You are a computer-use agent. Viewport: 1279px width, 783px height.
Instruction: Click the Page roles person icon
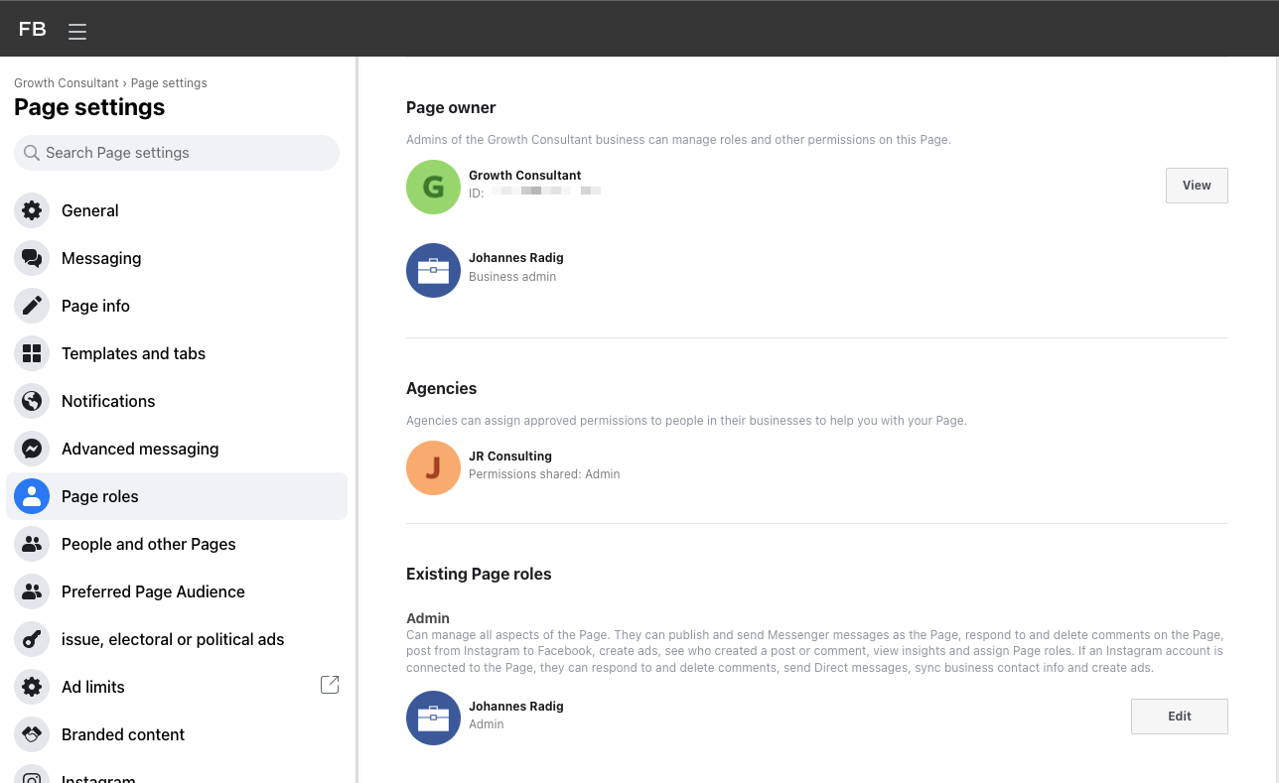click(31, 496)
